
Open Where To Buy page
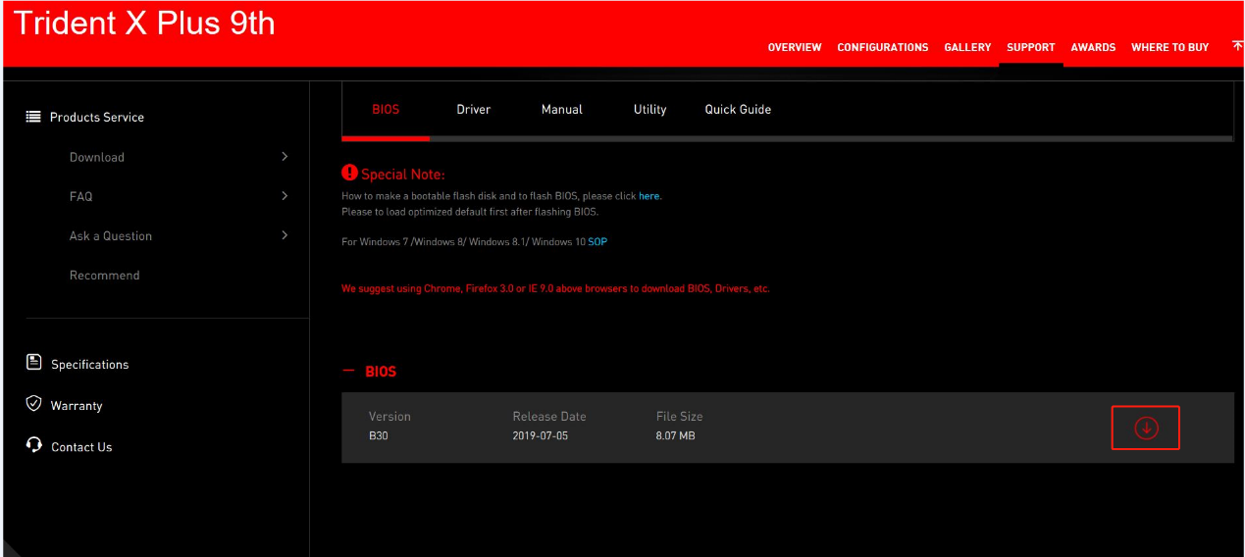click(1169, 47)
